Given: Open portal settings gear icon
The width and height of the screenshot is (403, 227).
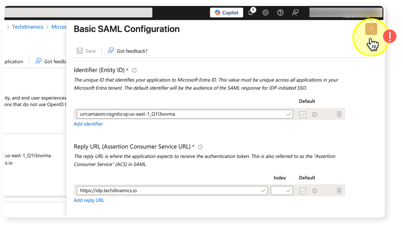Looking at the screenshot, I should tap(265, 13).
